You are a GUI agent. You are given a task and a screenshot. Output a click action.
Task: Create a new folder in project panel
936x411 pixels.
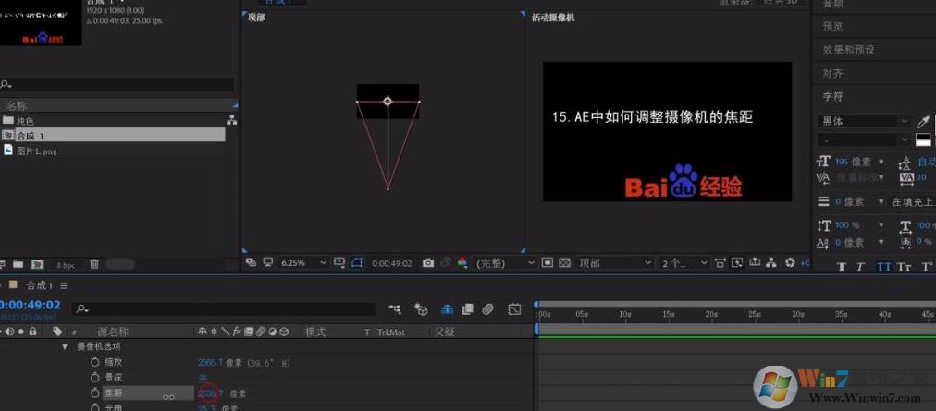click(x=20, y=265)
